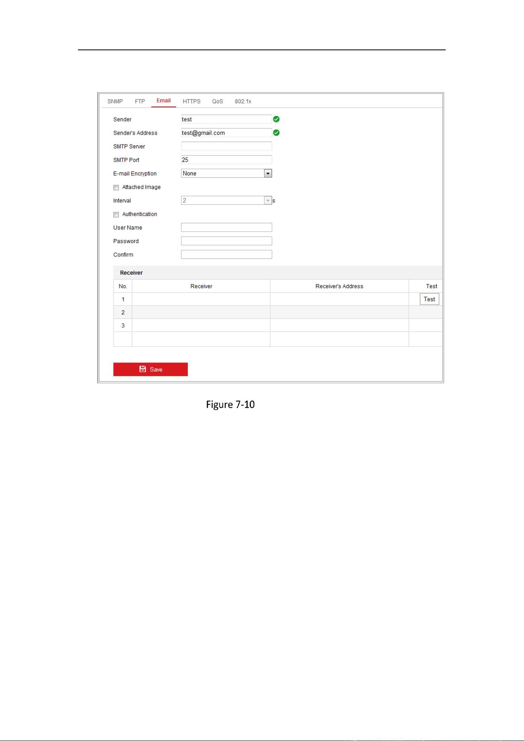Go to the HTTPS tab
524x741 pixels.
click(x=192, y=101)
